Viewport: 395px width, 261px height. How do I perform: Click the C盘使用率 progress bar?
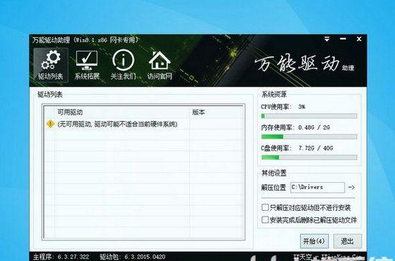[309, 158]
